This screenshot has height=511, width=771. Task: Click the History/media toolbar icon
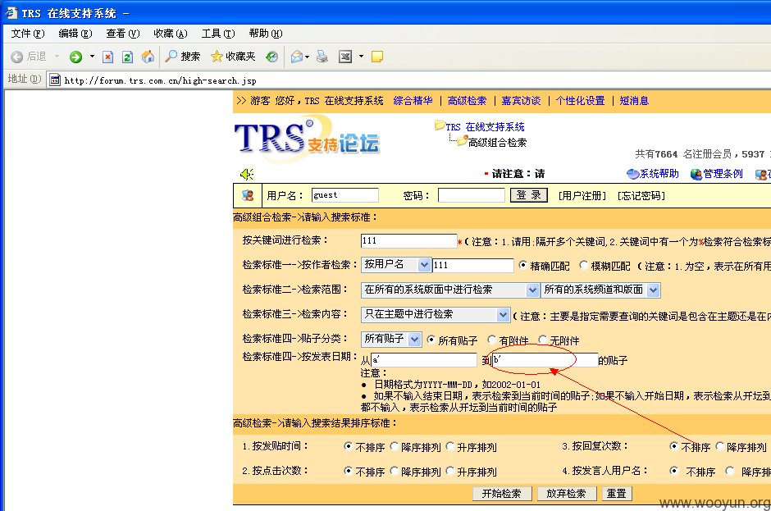click(272, 57)
